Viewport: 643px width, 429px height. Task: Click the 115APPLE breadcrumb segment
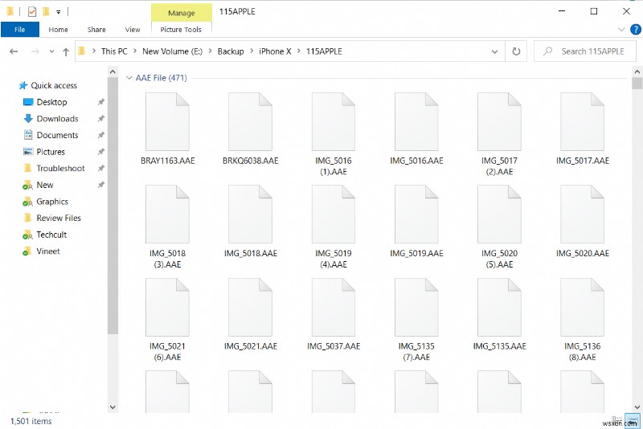pos(324,51)
